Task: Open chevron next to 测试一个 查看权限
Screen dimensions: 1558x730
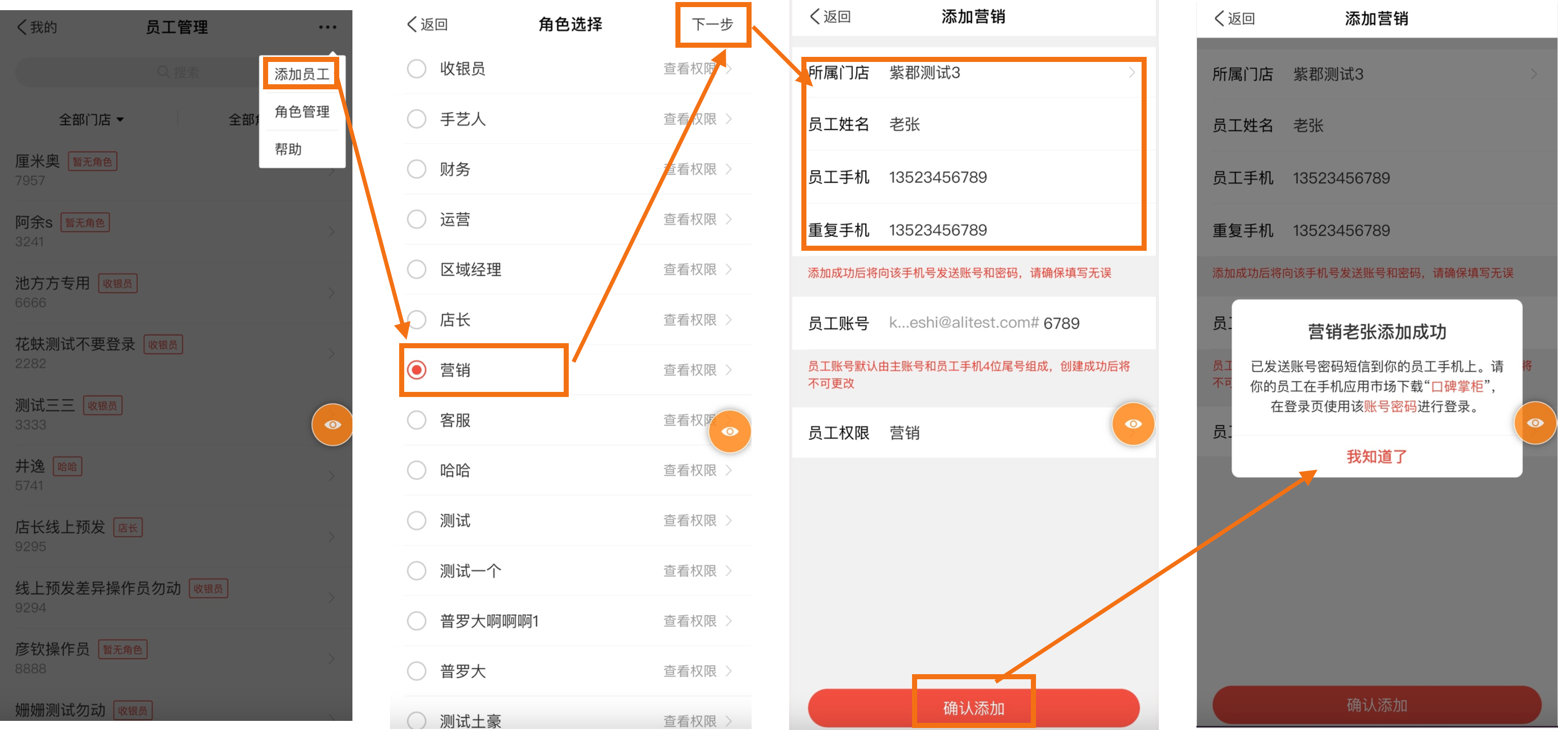Action: [729, 570]
